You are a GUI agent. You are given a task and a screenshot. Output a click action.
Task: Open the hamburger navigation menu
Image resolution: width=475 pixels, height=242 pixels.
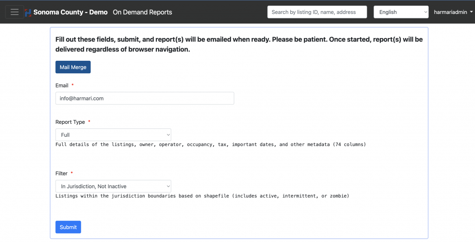pos(14,12)
